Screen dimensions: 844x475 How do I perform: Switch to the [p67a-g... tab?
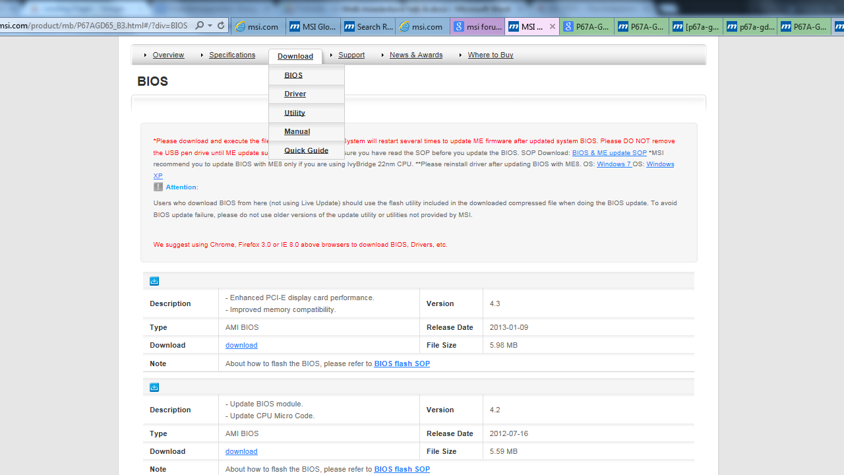click(697, 26)
